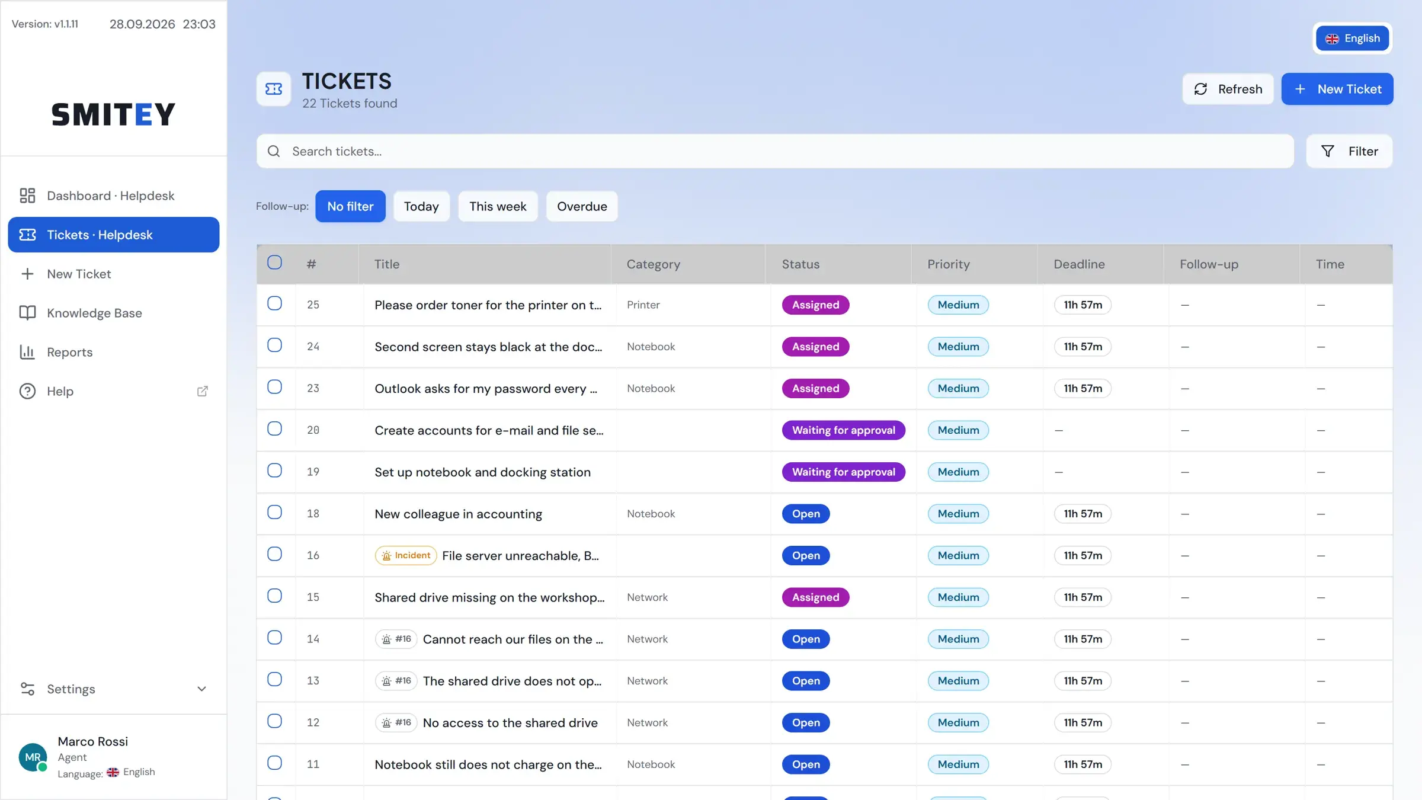Image resolution: width=1422 pixels, height=800 pixels.
Task: Select the Today follow-up filter
Action: (421, 206)
